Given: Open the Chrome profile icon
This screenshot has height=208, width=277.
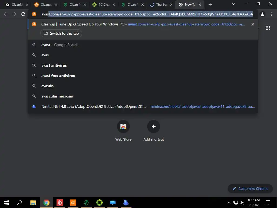Looking at the screenshot, I should click(x=262, y=14).
